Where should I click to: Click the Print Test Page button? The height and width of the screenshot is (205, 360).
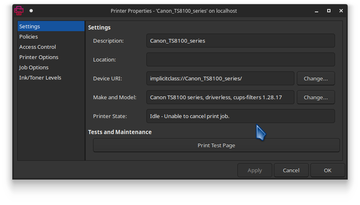[x=216, y=145]
